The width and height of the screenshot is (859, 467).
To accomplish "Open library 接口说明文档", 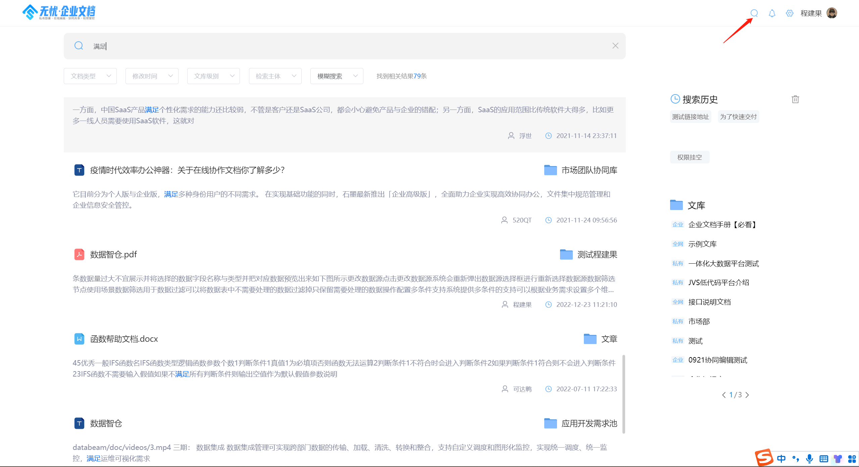I will tap(709, 302).
